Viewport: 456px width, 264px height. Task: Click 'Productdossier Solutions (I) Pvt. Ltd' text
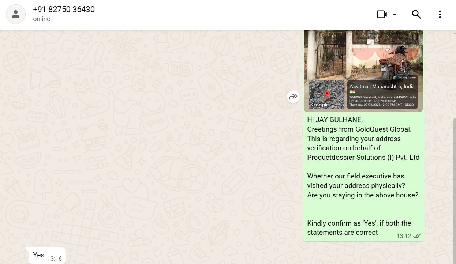(363, 158)
